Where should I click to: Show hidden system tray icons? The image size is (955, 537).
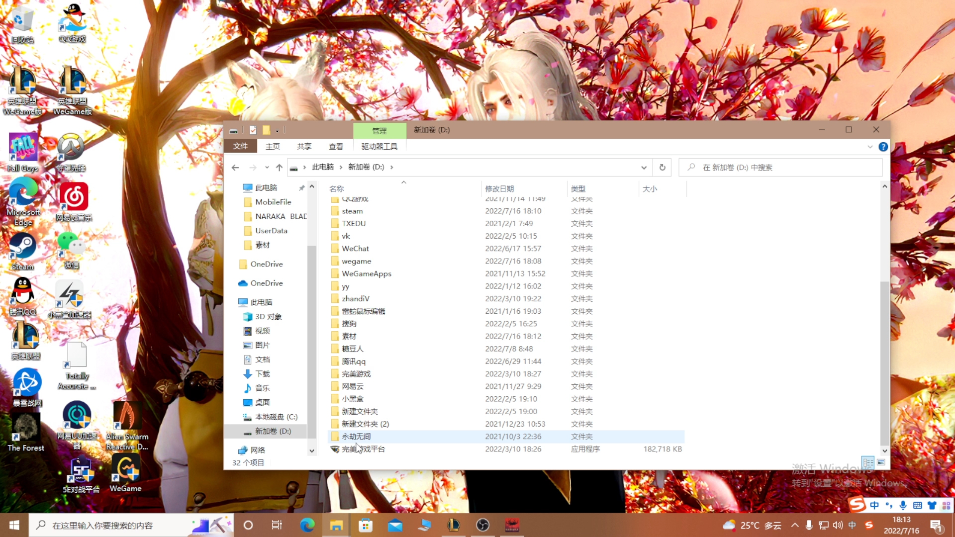point(795,525)
